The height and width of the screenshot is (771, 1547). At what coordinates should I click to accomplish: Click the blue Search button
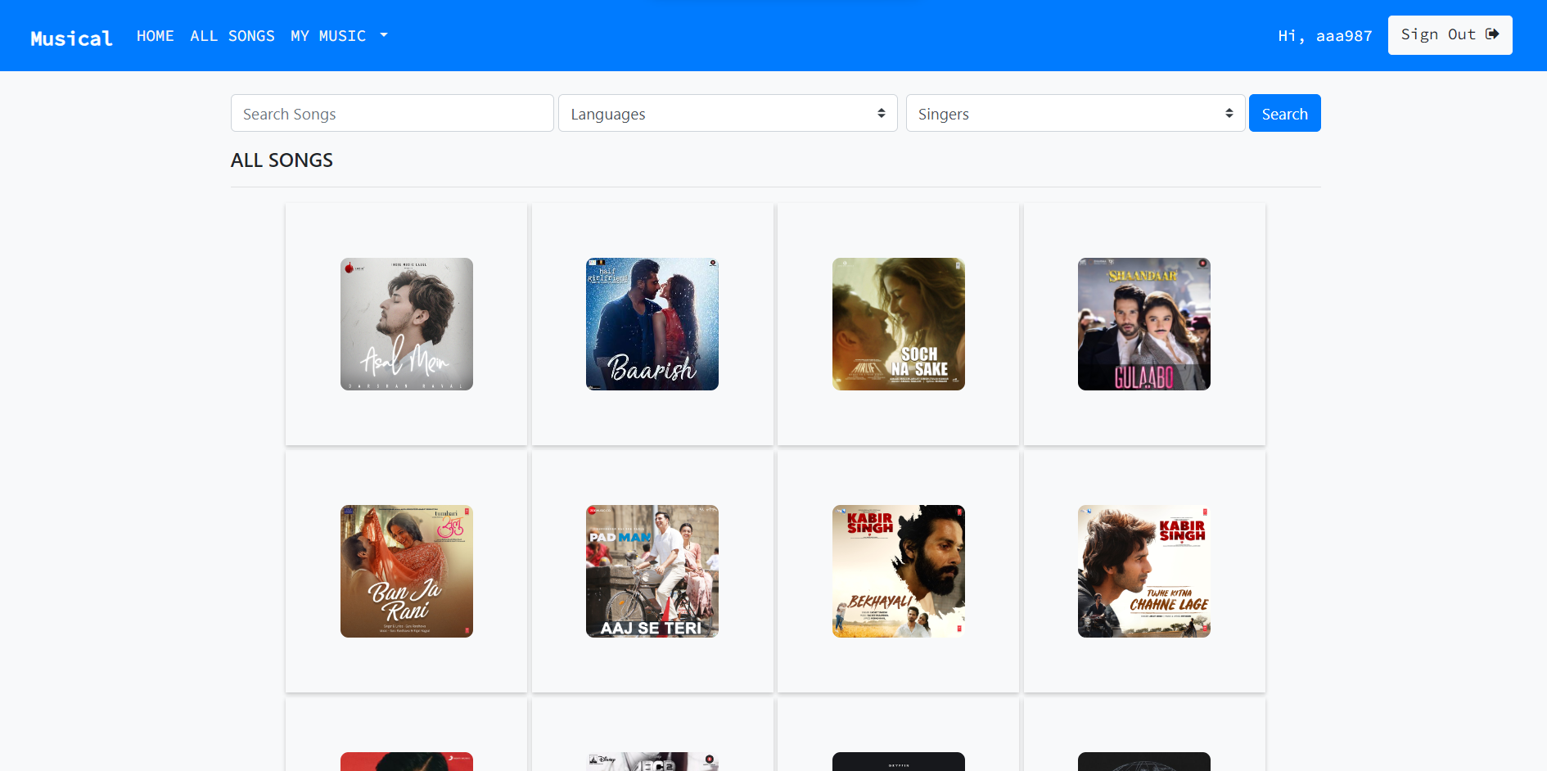click(1284, 113)
